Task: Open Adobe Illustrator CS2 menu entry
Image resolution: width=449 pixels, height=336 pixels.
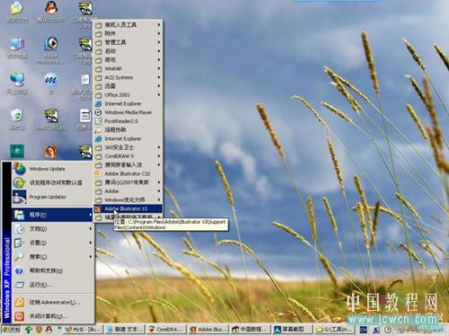Action: [128, 174]
